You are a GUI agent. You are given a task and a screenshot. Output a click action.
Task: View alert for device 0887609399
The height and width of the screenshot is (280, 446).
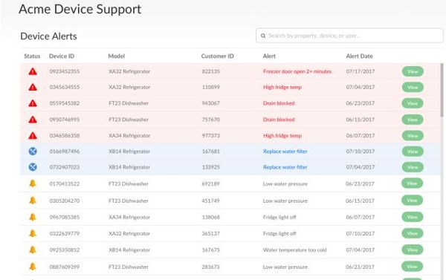pos(412,267)
